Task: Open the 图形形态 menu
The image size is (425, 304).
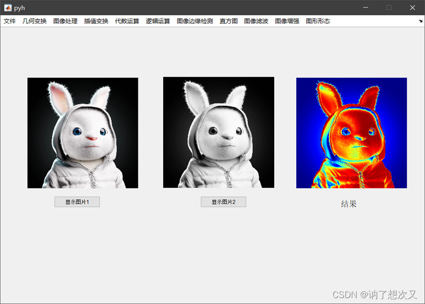Action: coord(318,21)
